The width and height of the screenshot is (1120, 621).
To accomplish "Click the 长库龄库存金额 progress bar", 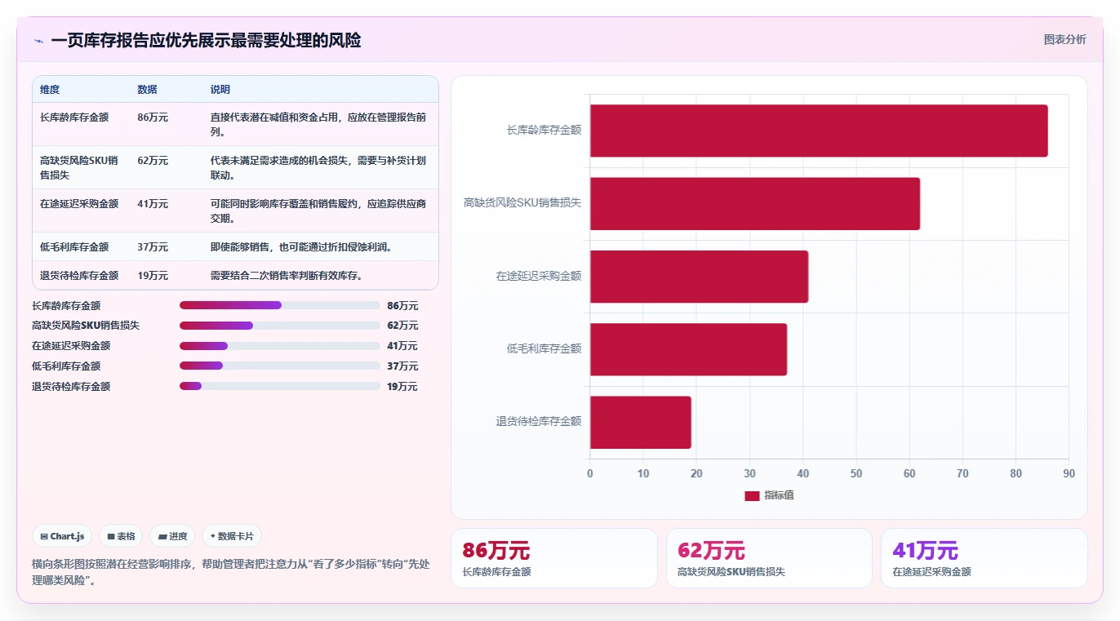I will tap(280, 305).
